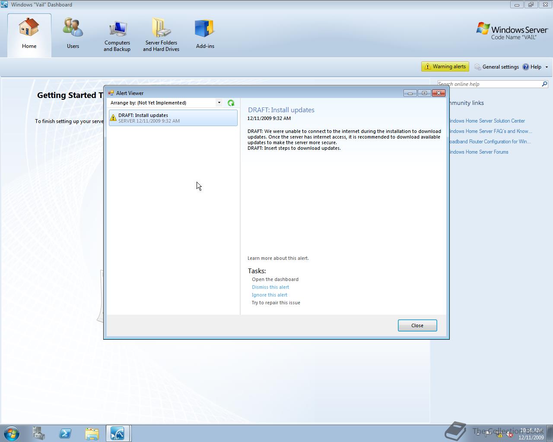Open the Home tab house icon

tap(29, 27)
